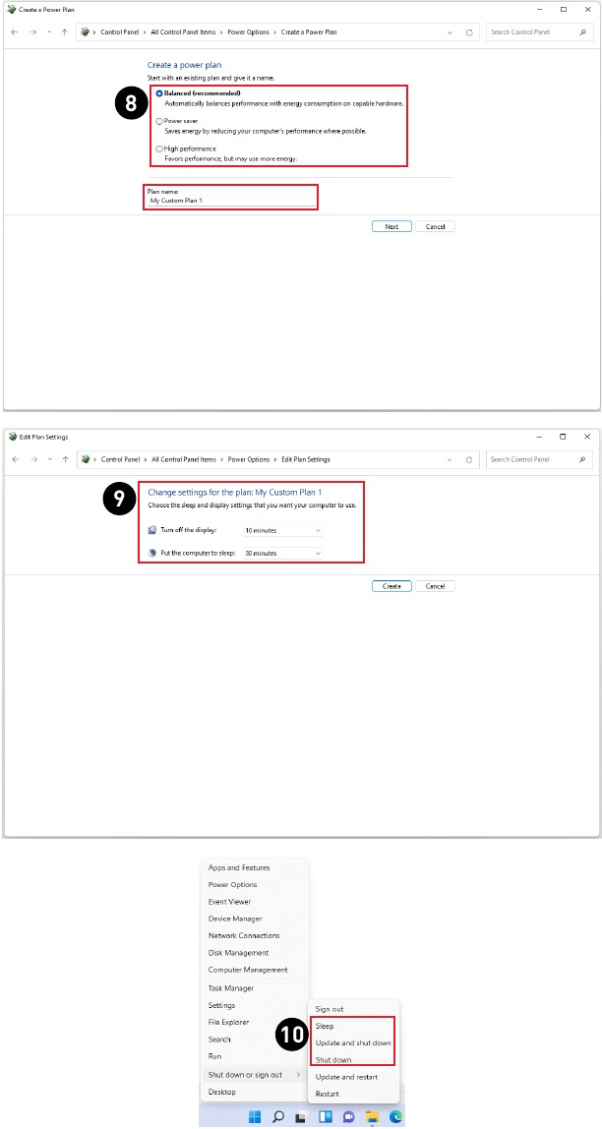Launch Microsoft Edge from the taskbar
Viewport: 602px width, 1129px height.
[395, 1116]
